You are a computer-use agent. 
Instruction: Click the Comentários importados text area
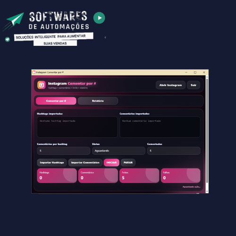click(160, 127)
